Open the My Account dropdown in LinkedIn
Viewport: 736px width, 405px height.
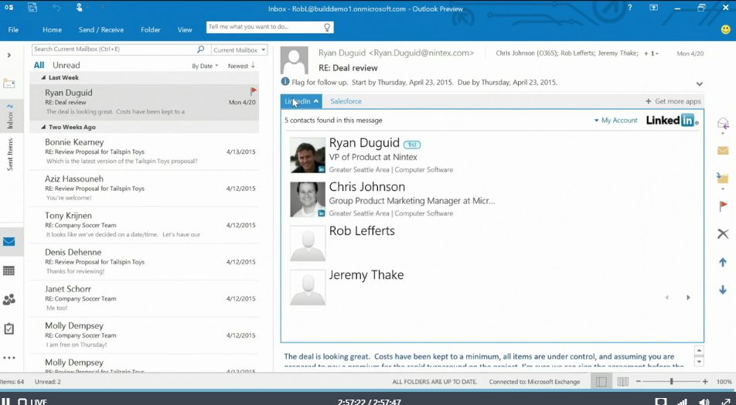point(616,121)
